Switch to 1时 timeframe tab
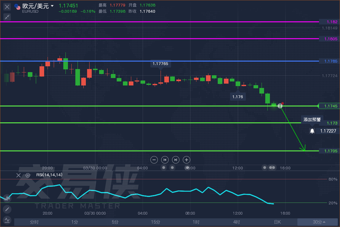Image resolution: width=340 pixels, height=227 pixels. [x=196, y=222]
